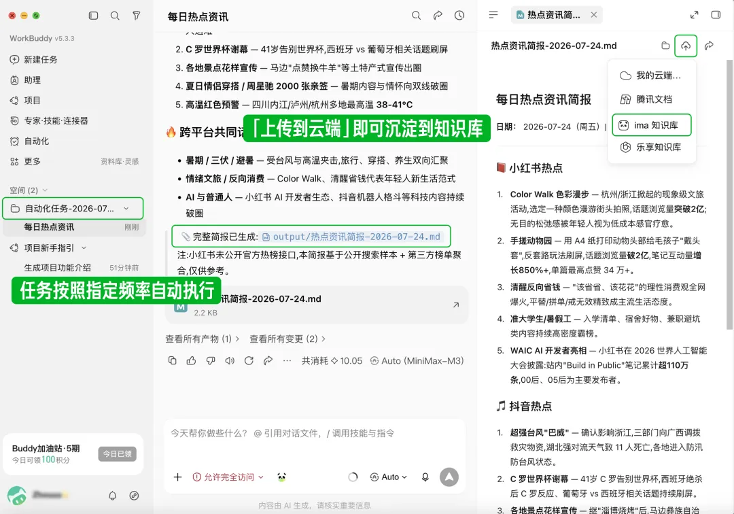734x514 pixels.
Task: Open the notifications bell icon
Action: pos(112,495)
